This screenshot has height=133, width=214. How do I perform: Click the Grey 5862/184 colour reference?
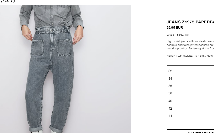click(178, 35)
